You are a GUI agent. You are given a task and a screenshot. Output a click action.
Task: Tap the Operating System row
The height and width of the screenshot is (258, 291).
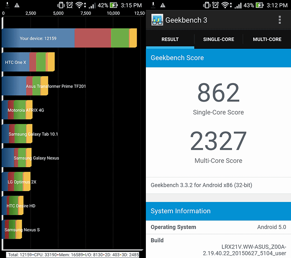tap(219, 227)
